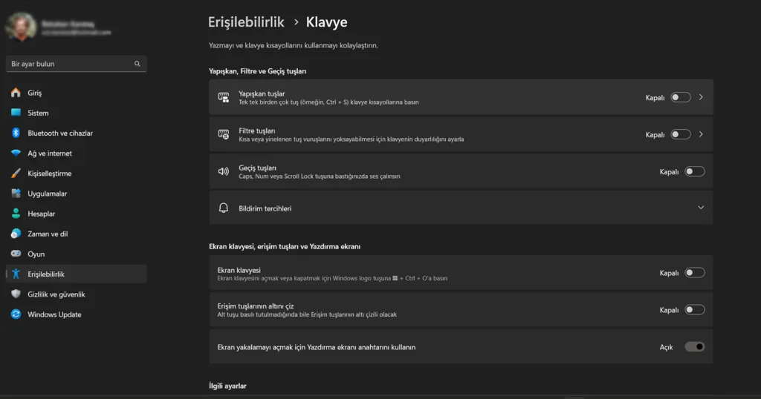This screenshot has width=761, height=399.
Task: Open the Hesaplar settings category
Action: click(41, 214)
